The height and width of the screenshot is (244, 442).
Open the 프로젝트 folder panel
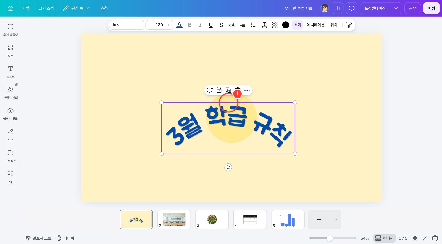click(x=10, y=156)
